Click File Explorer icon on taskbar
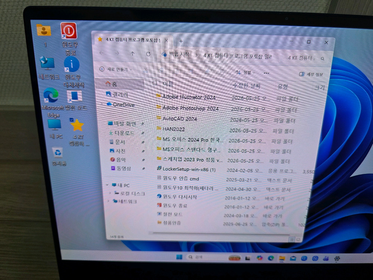 click(282, 258)
